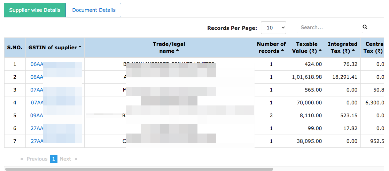Go to Previous page
The image size is (389, 171).
[34, 159]
